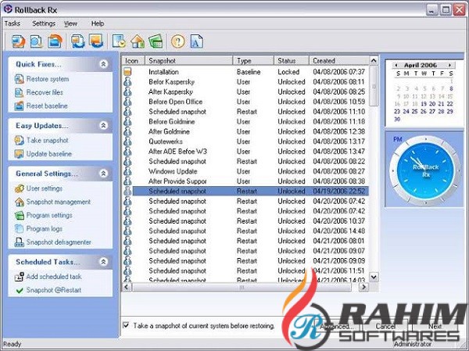This screenshot has height=351, width=469.
Task: Click the snapshot list scroll down arrow
Action: (374, 277)
